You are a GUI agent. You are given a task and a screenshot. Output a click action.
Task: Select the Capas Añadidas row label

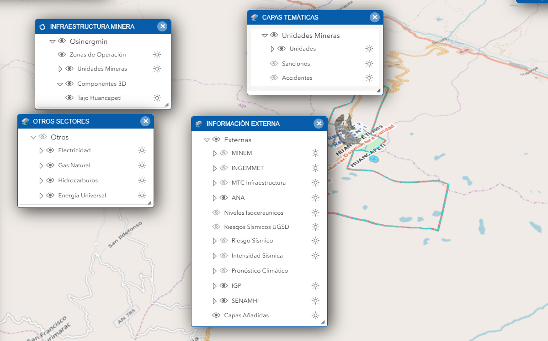(246, 315)
